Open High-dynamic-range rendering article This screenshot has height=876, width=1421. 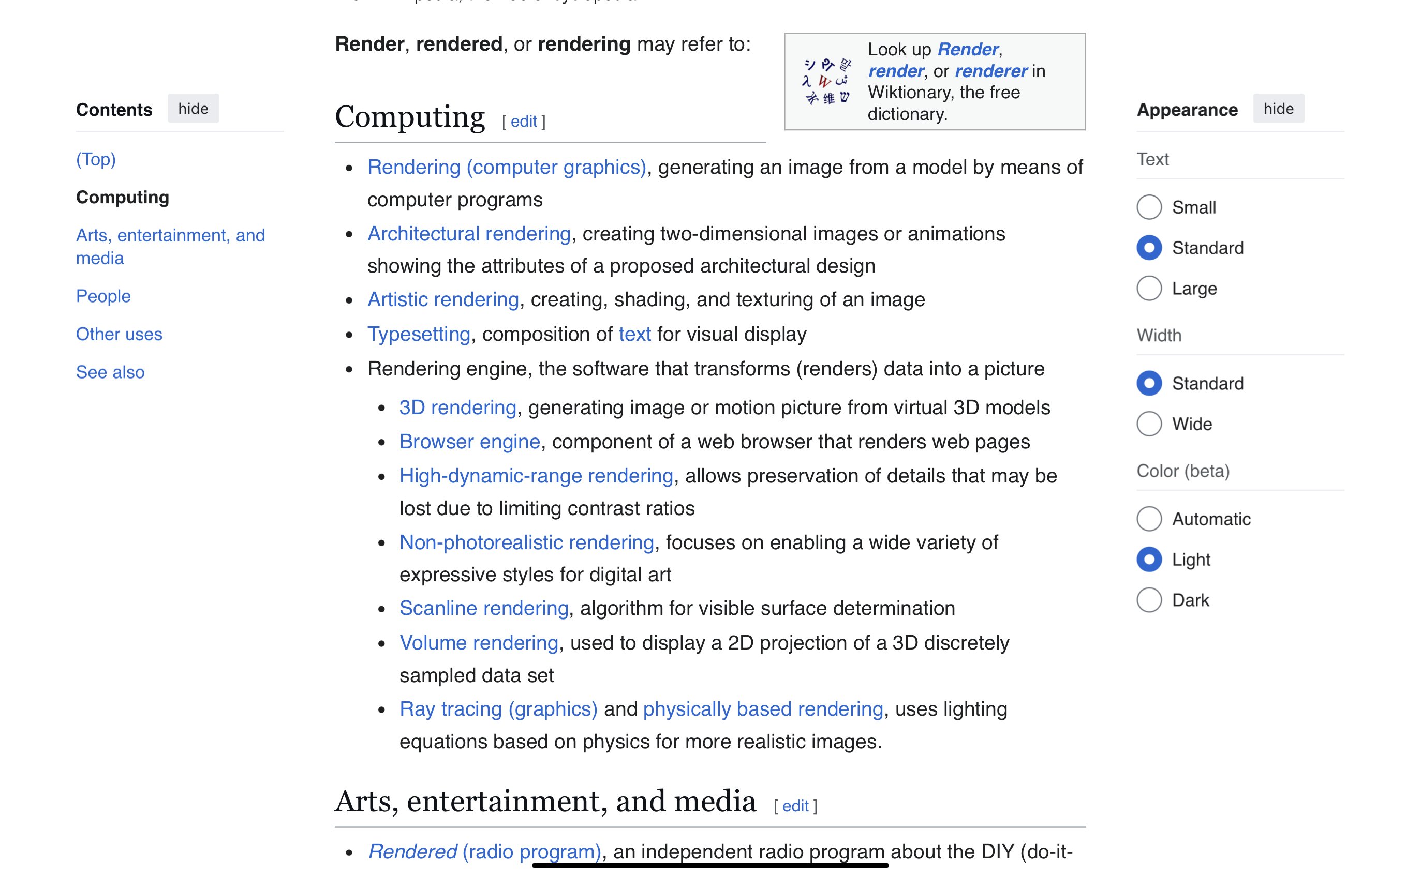click(536, 476)
